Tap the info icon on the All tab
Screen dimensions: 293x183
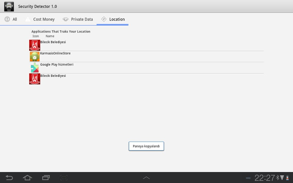click(x=7, y=19)
